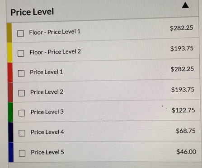Click the $46.00 price amount
Image resolution: width=202 pixels, height=168 pixels.
coord(186,152)
